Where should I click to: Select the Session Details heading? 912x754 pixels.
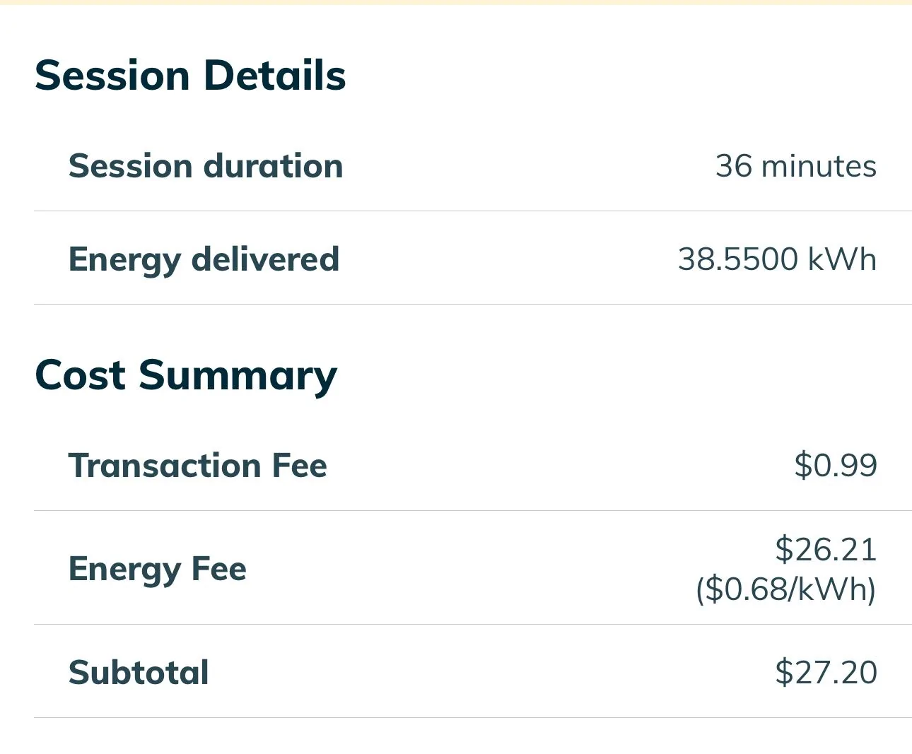(x=190, y=76)
